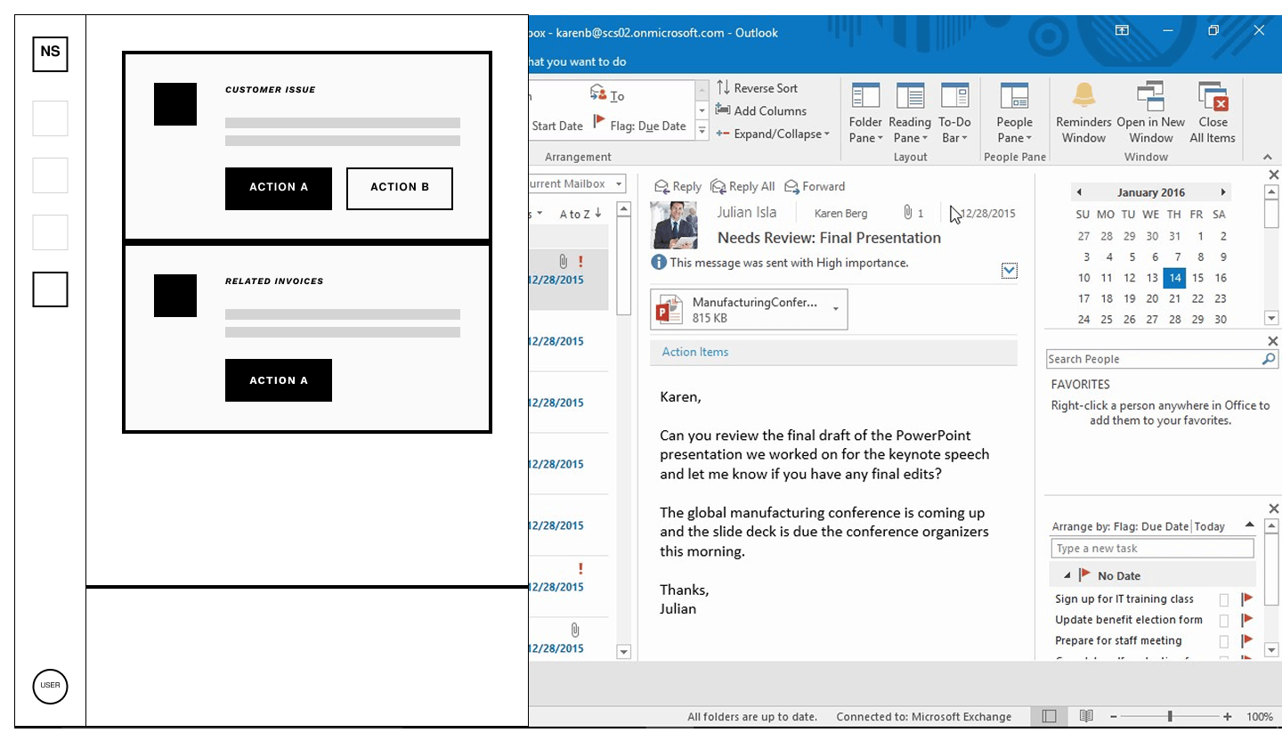Click sender name Julian Isla
Image resolution: width=1282 pixels, height=741 pixels.
click(747, 212)
